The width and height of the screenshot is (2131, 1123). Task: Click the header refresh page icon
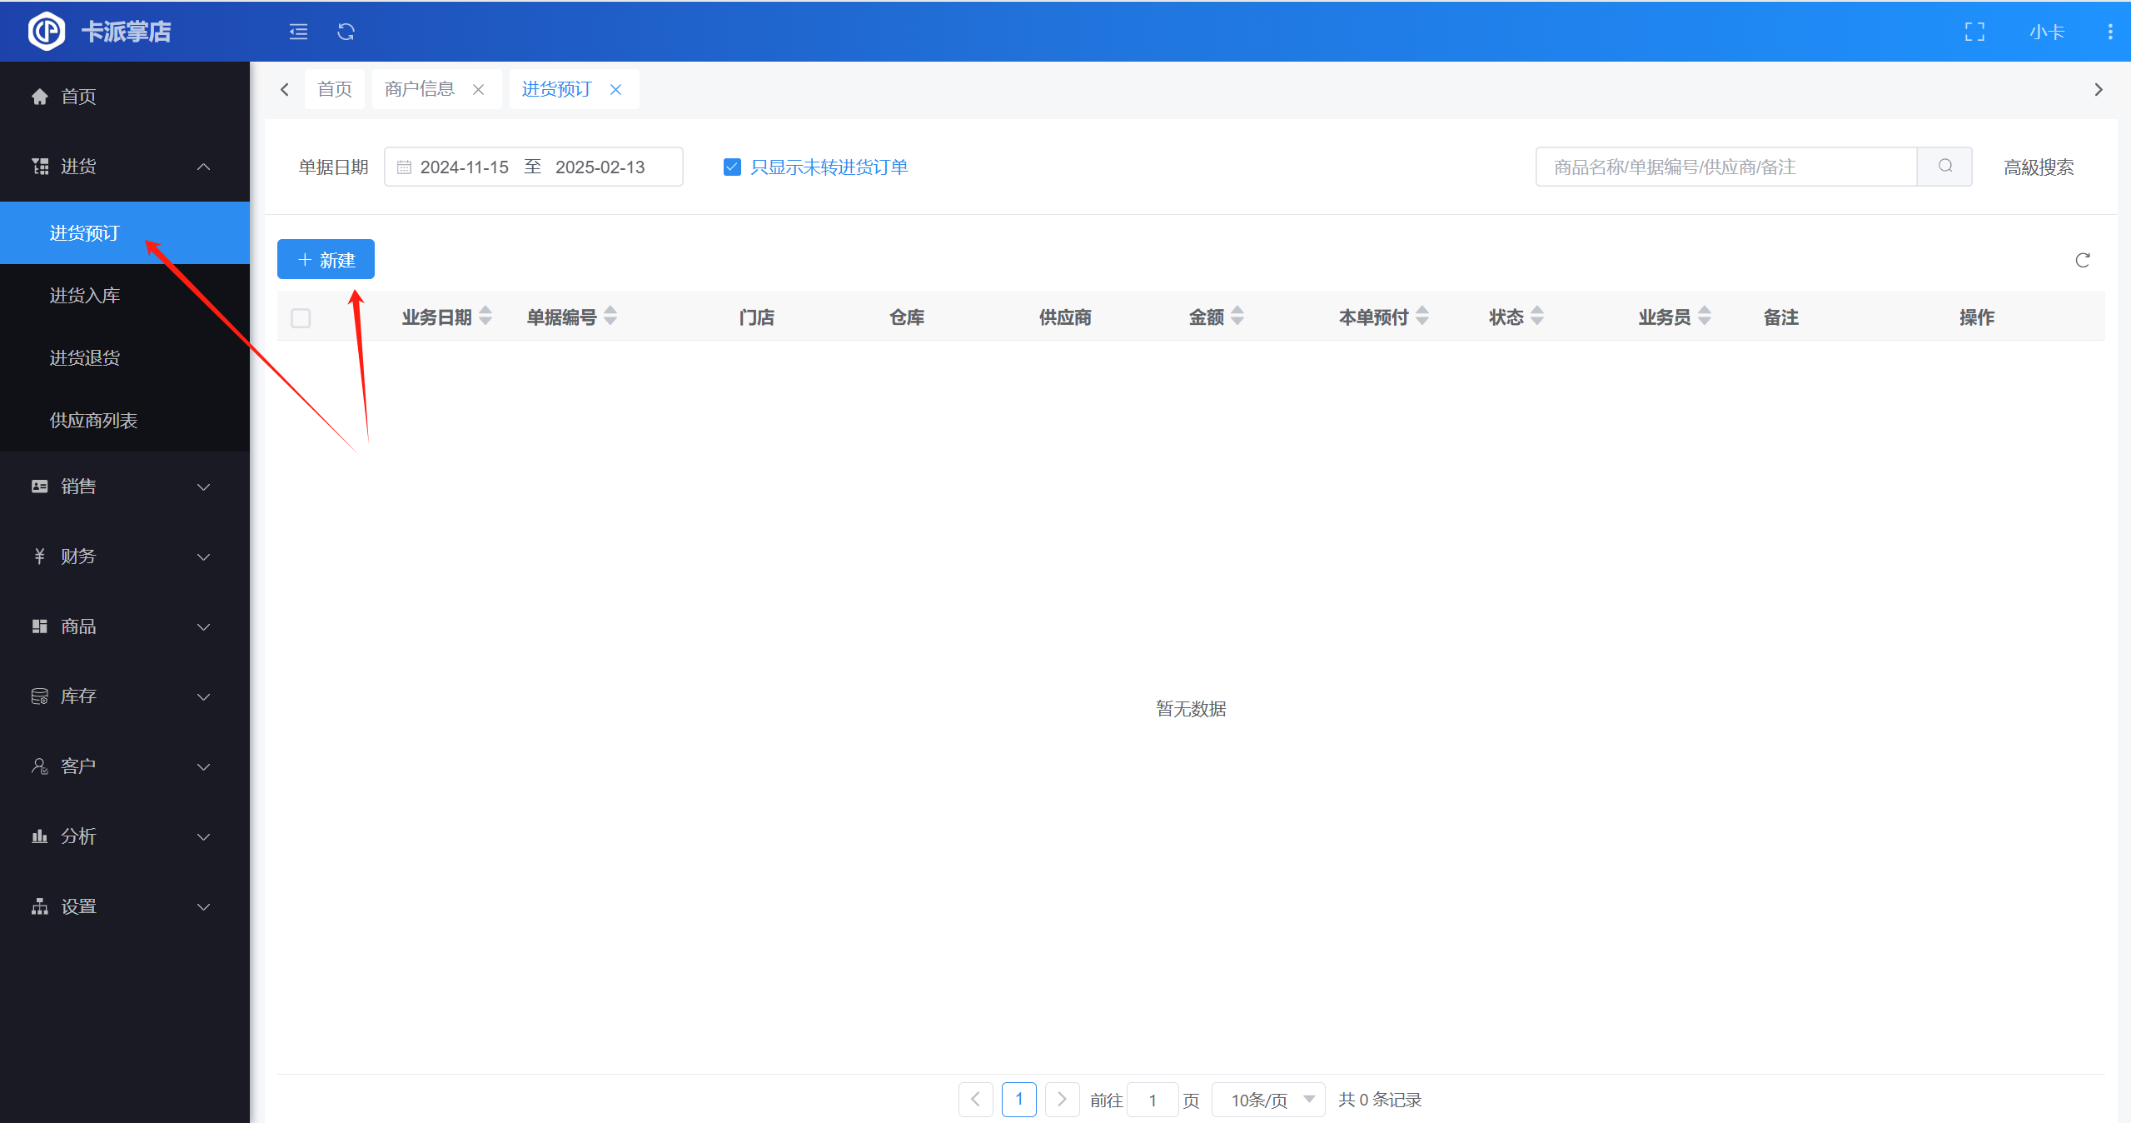(346, 32)
